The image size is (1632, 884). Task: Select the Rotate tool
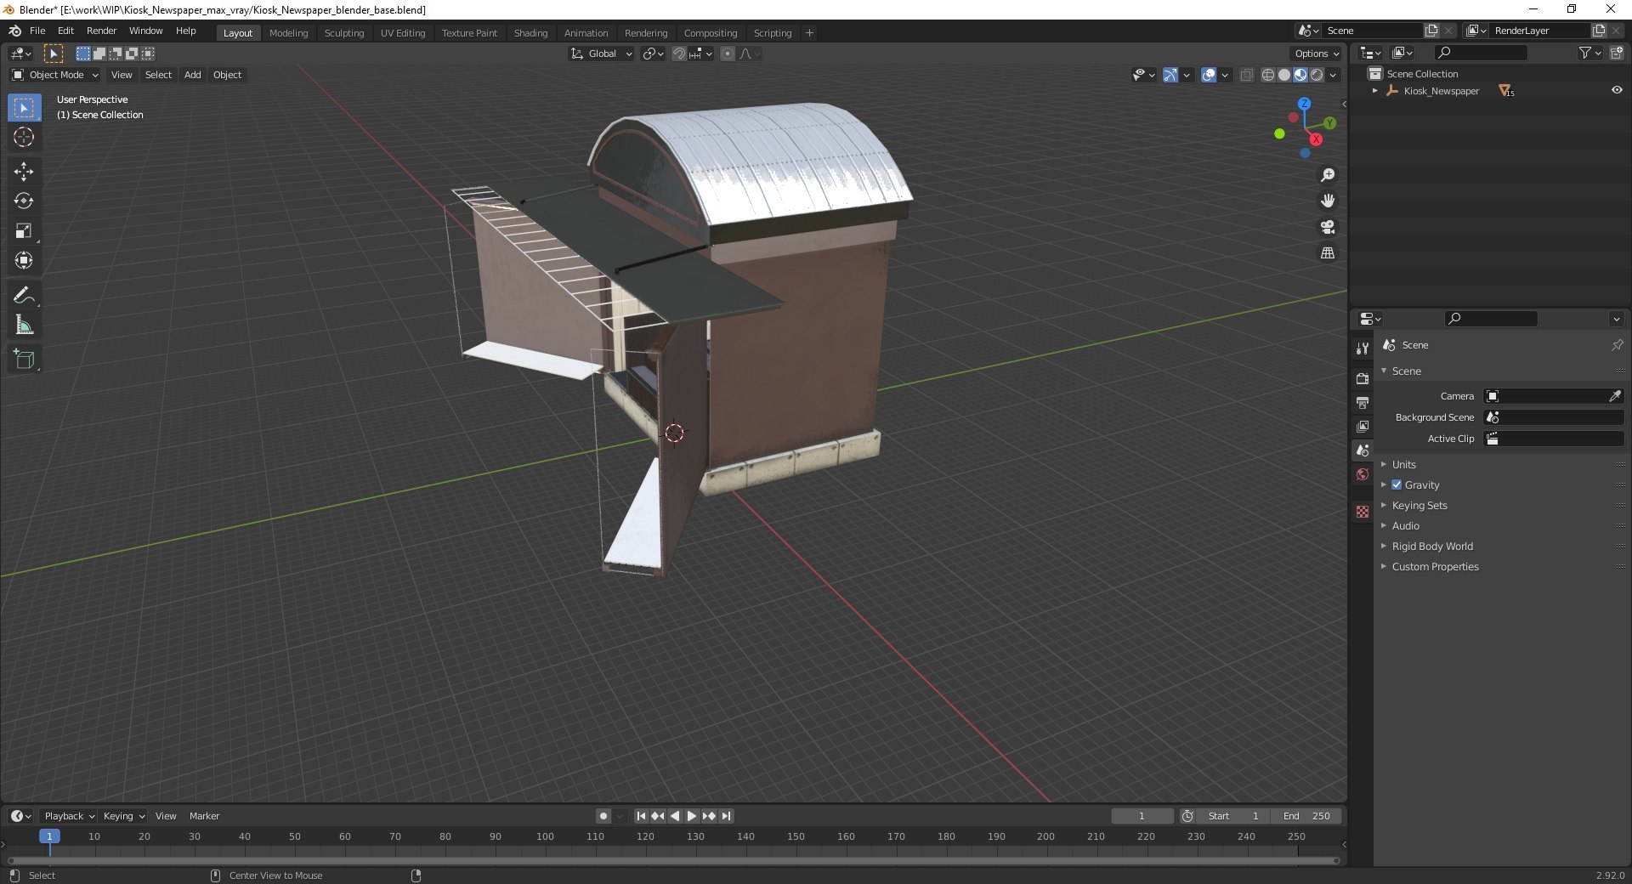(x=24, y=201)
